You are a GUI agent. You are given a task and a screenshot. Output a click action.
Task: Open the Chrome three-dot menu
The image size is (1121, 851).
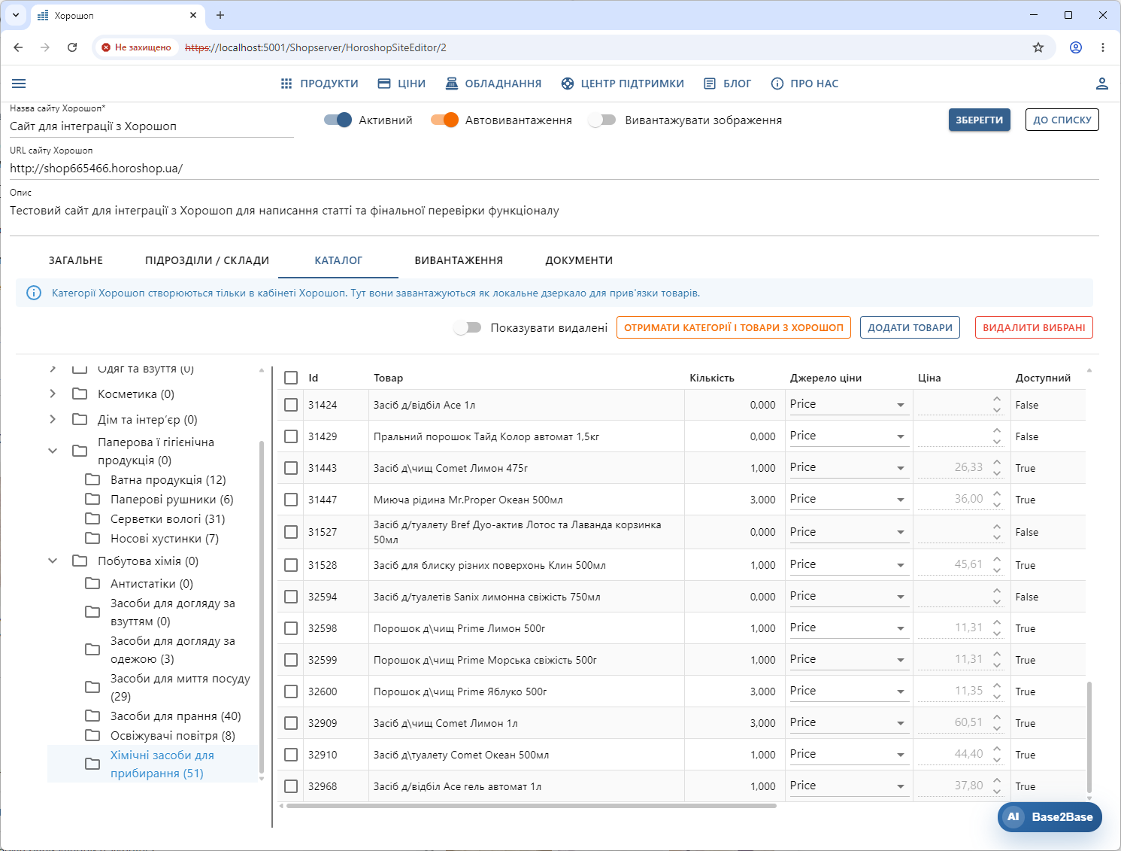(x=1103, y=47)
